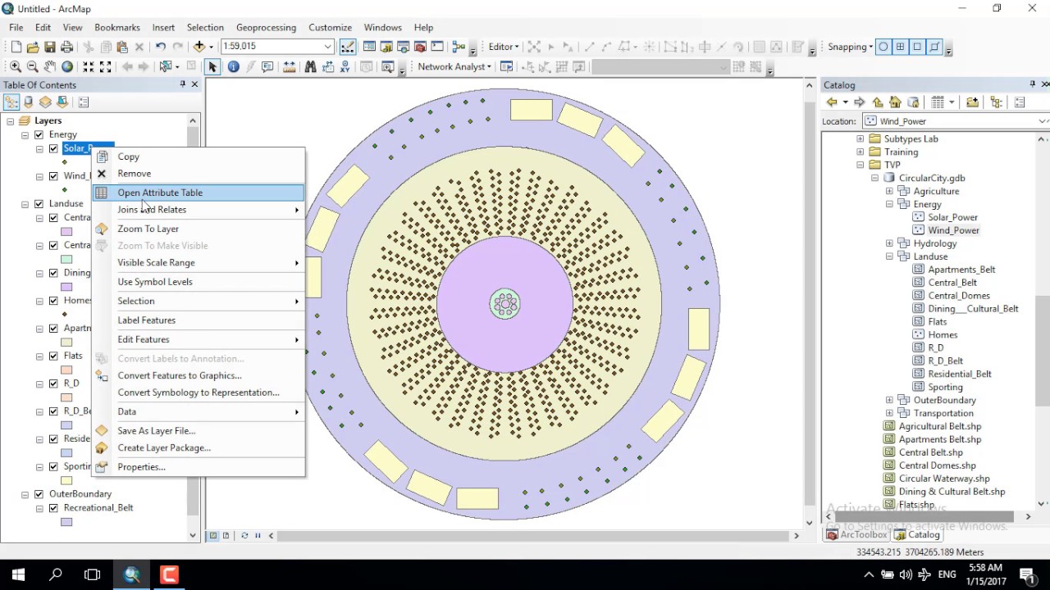The height and width of the screenshot is (590, 1050).
Task: Click List By Selection icon
Action: [62, 102]
